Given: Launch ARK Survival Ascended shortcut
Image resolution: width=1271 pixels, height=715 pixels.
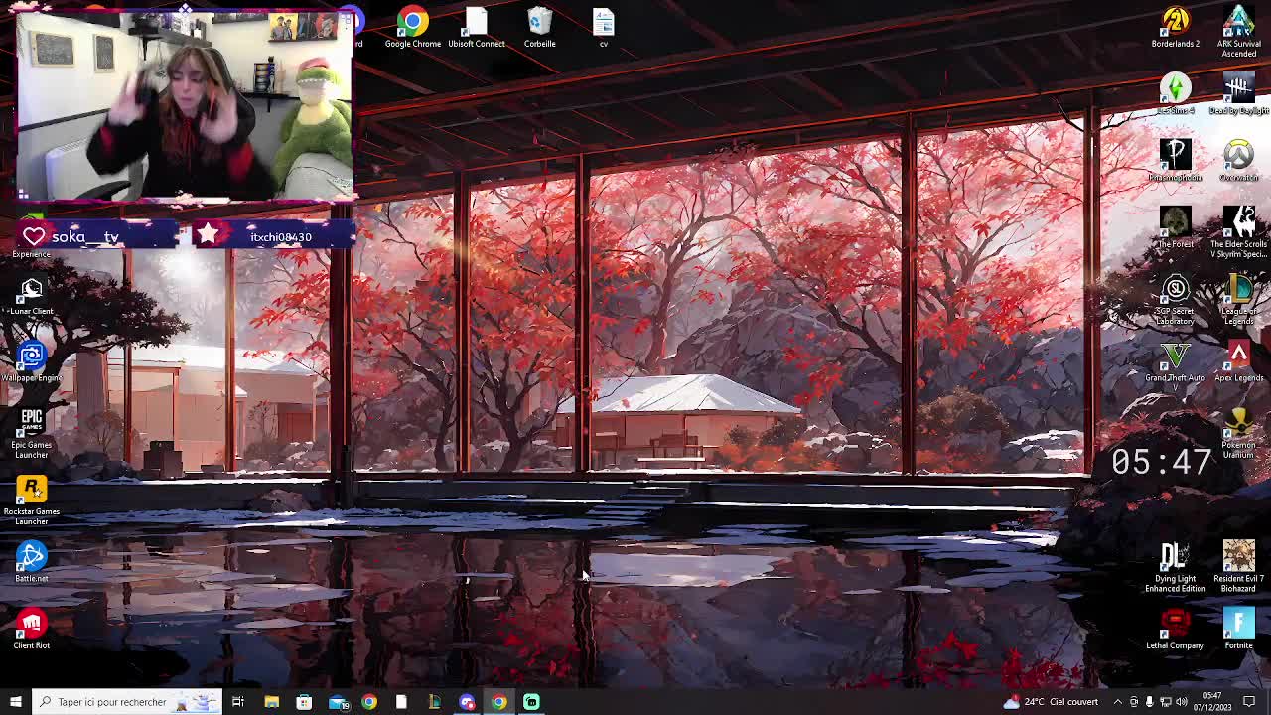Looking at the screenshot, I should point(1238,31).
